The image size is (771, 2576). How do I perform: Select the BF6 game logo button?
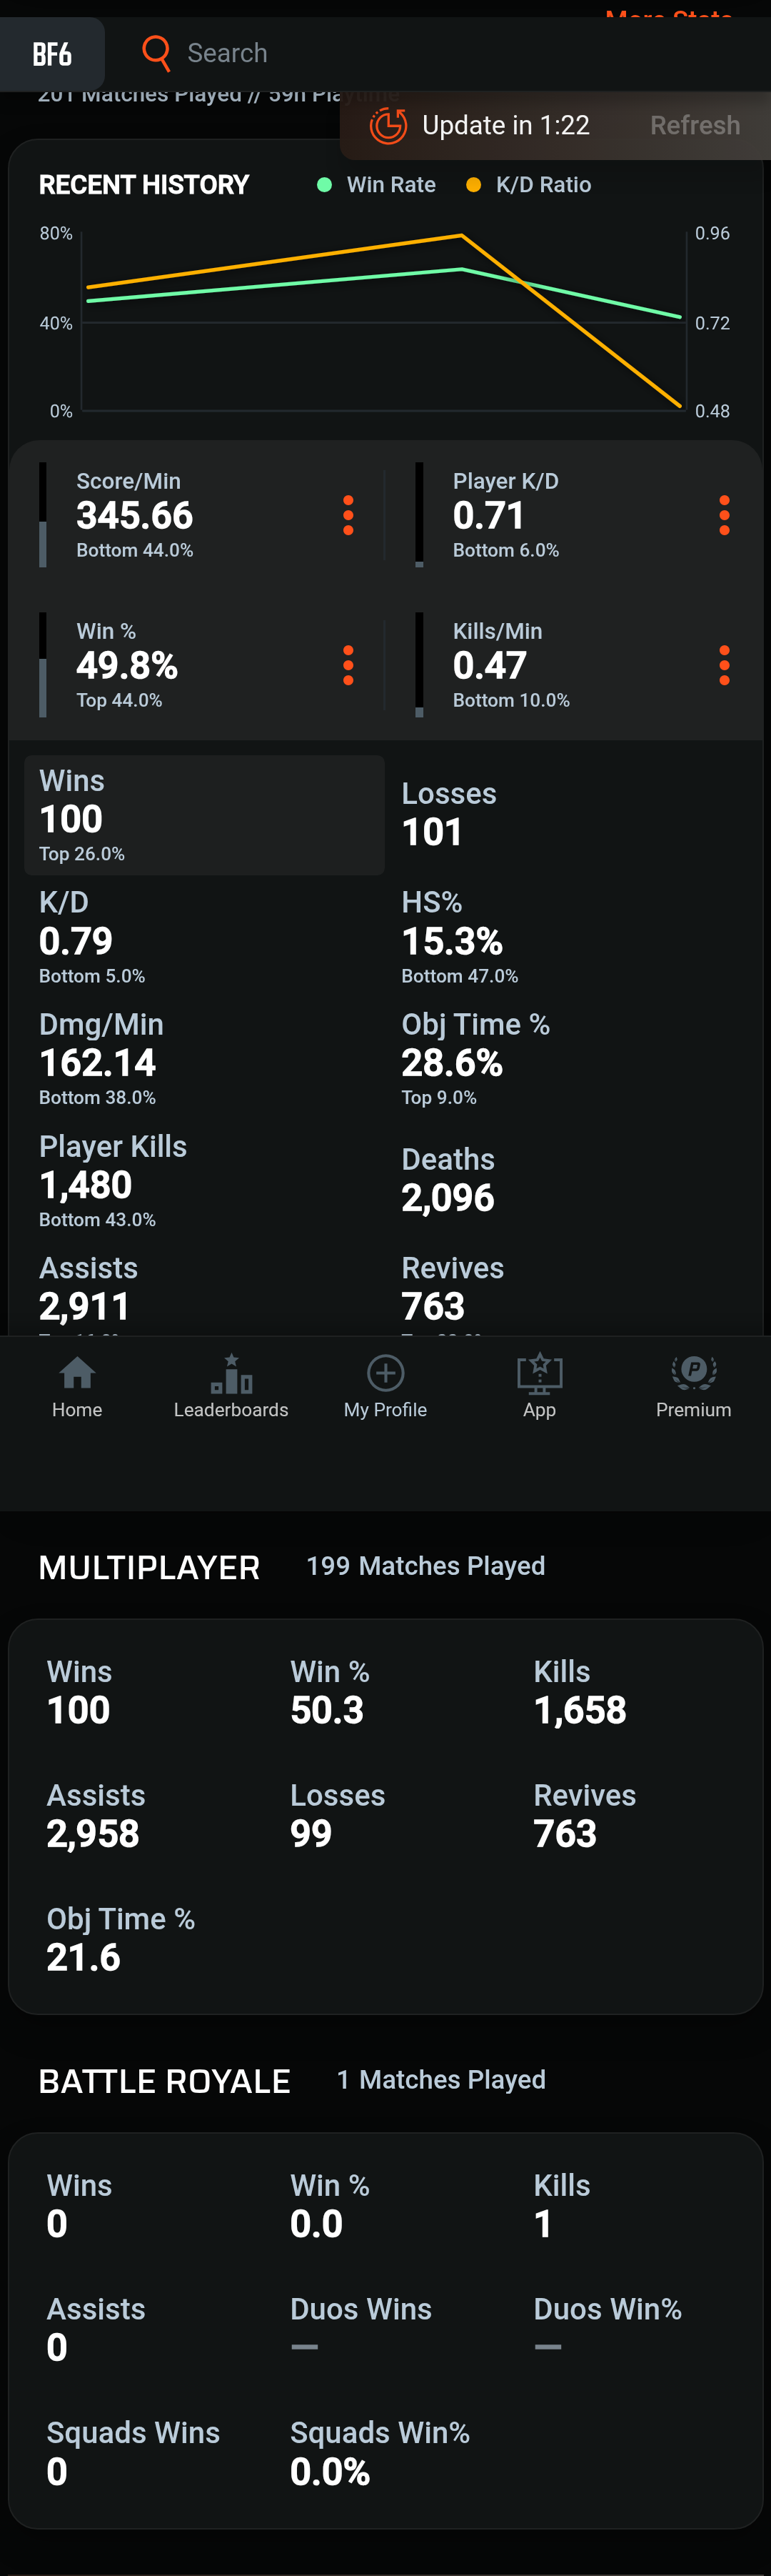tap(52, 54)
